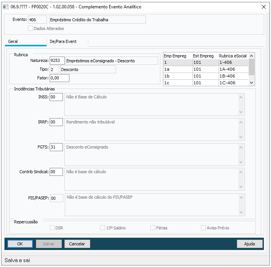Click up arrow in IRRF description box
The image size is (271, 267).
click(241, 122)
